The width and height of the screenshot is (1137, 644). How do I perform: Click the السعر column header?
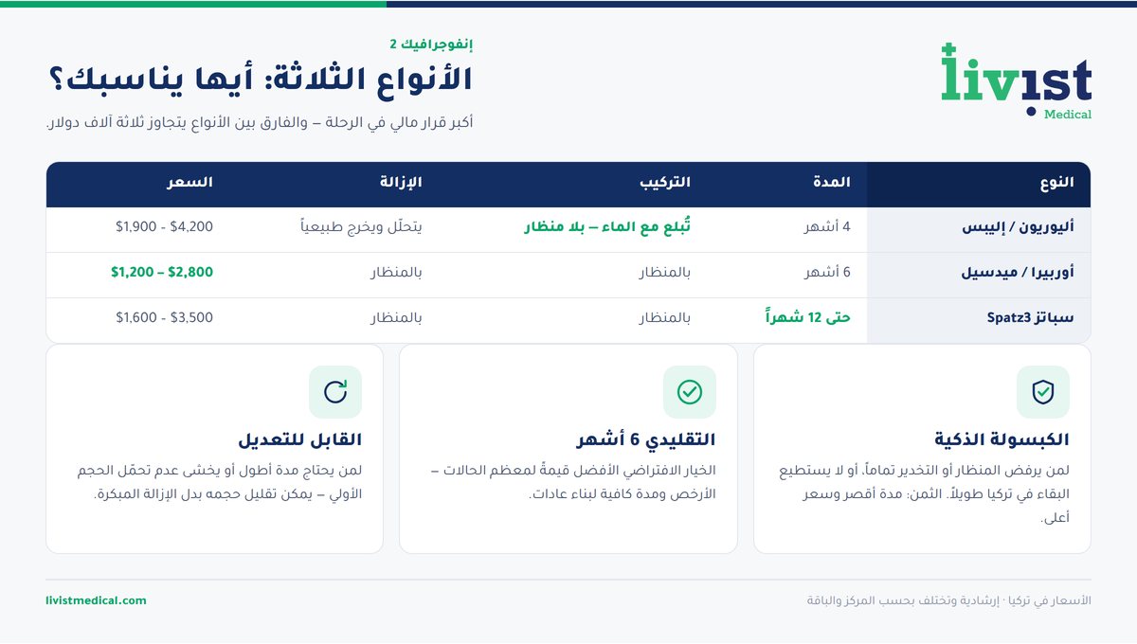point(189,183)
